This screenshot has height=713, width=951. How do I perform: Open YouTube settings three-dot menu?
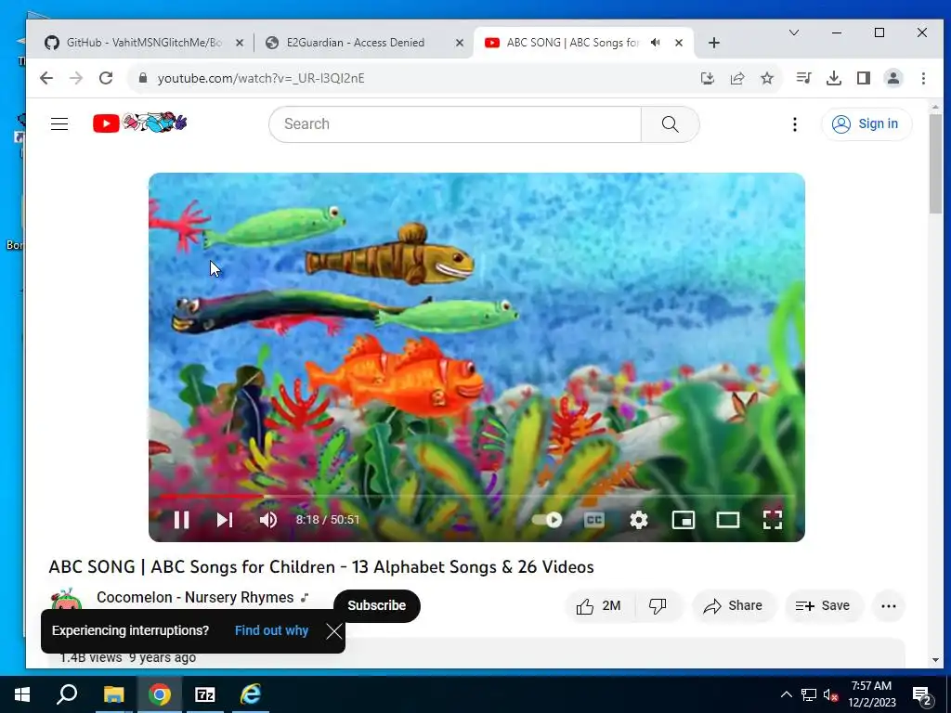tap(795, 124)
